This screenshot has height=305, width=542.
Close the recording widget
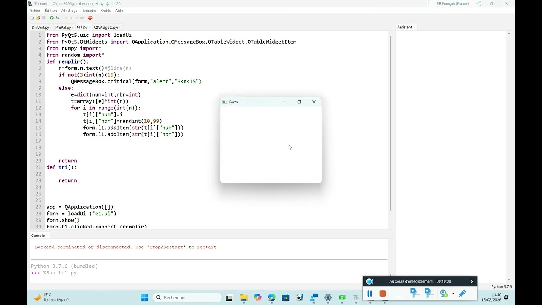(472, 281)
